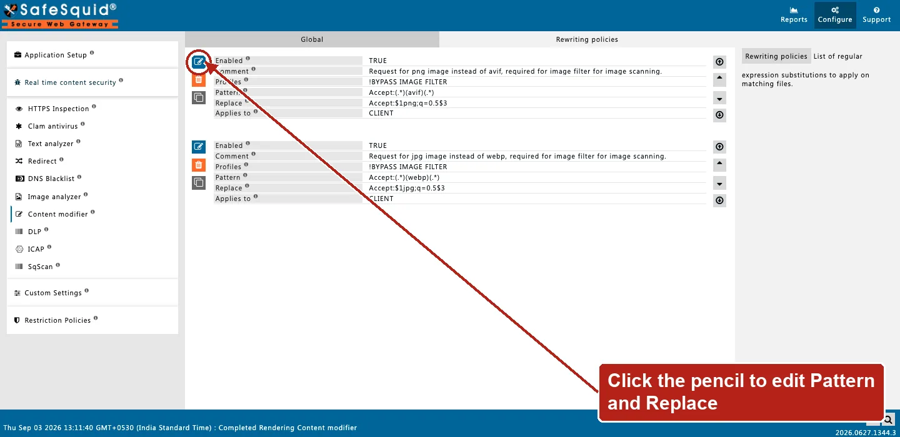Image resolution: width=900 pixels, height=437 pixels.
Task: Collapse Real time content security section
Action: point(92,82)
